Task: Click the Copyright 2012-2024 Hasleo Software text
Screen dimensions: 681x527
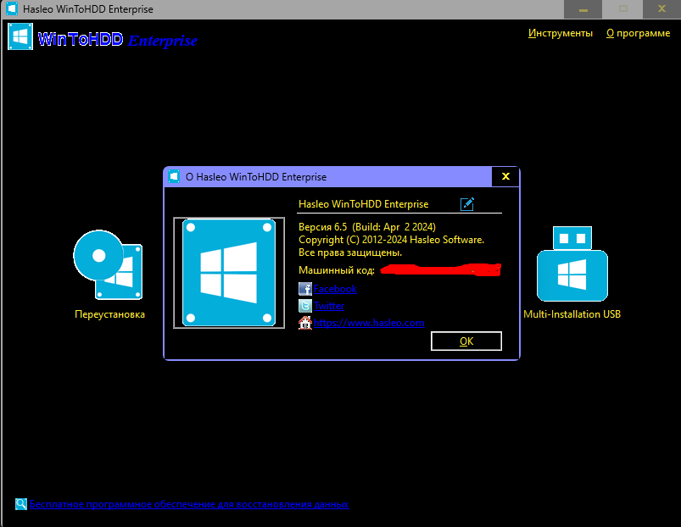Action: (x=391, y=240)
